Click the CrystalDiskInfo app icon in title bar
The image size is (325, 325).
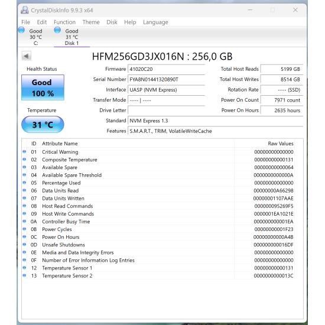click(x=25, y=10)
